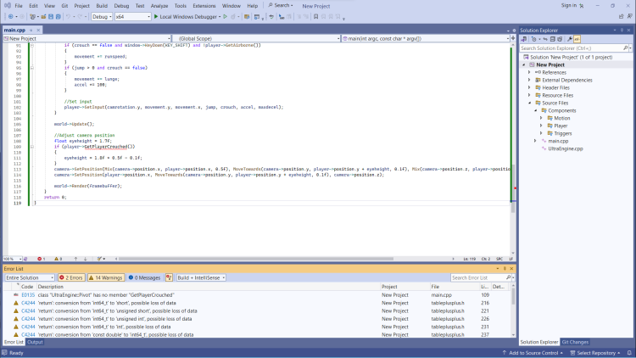Image resolution: width=636 pixels, height=358 pixels.
Task: Click the Open File toolbar icon
Action: (42, 16)
